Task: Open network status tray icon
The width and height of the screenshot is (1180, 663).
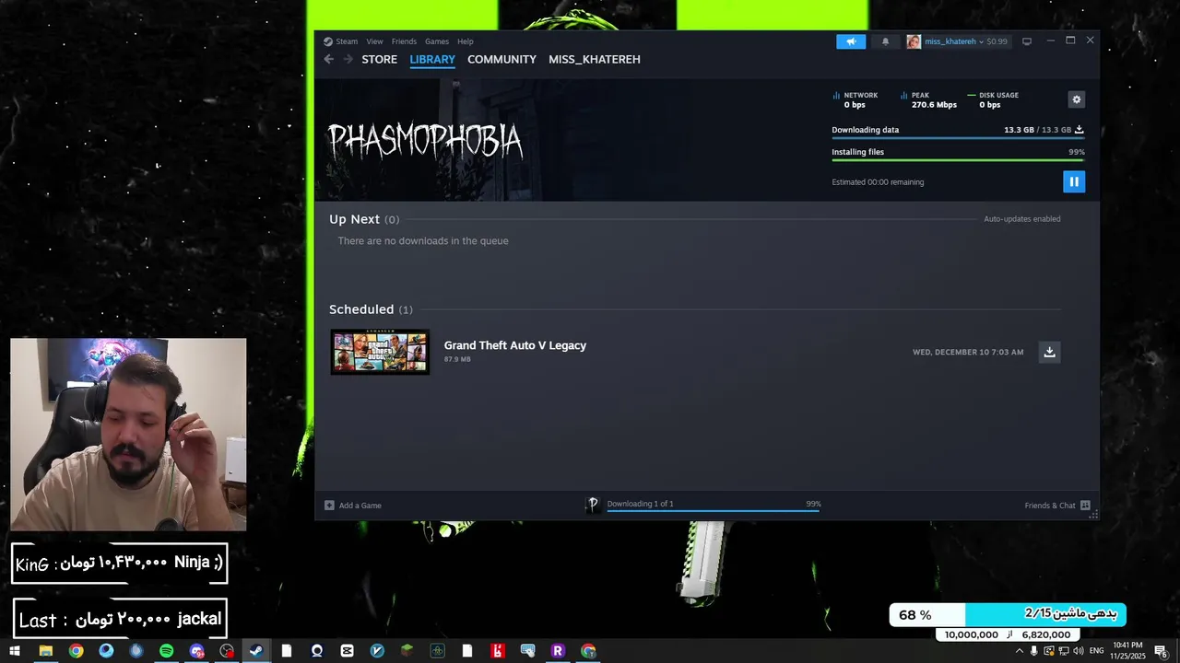Action: pos(1063,651)
